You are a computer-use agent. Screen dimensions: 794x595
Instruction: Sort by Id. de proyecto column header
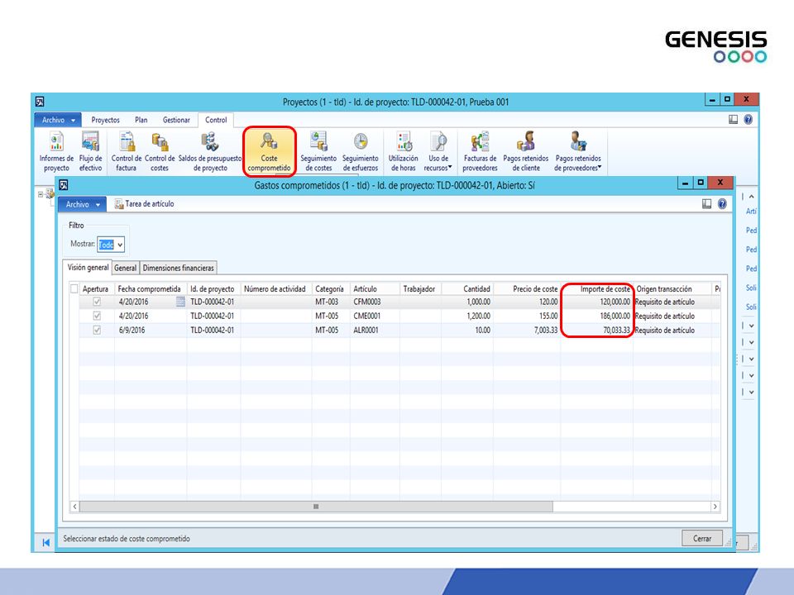pyautogui.click(x=213, y=289)
